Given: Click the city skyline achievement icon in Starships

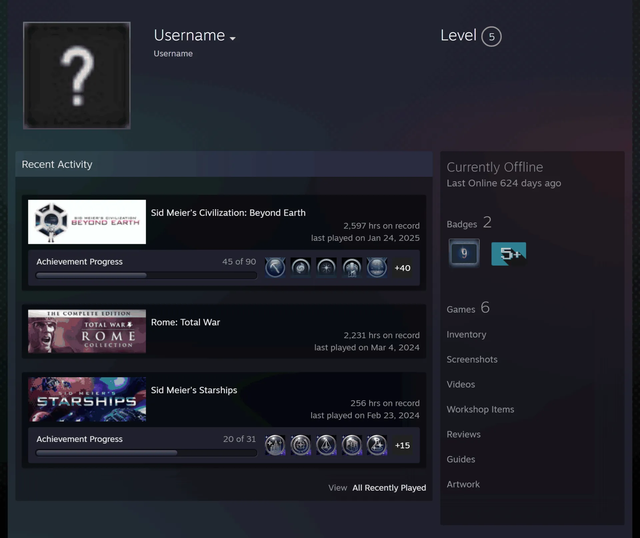Looking at the screenshot, I should [275, 445].
